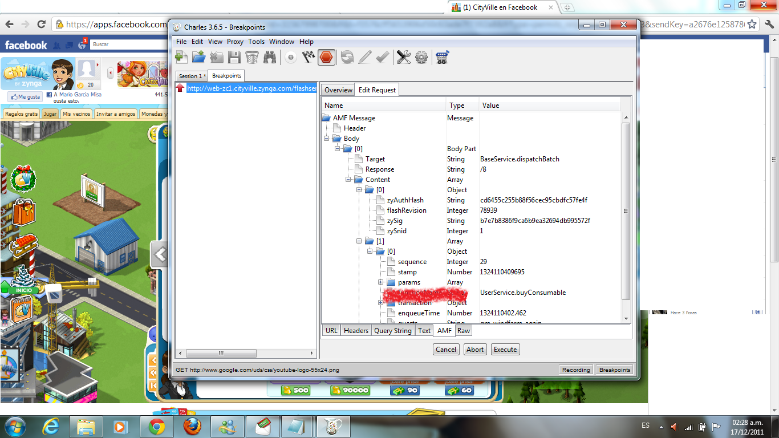Toggle the Breakpoints status bar button

[615, 370]
